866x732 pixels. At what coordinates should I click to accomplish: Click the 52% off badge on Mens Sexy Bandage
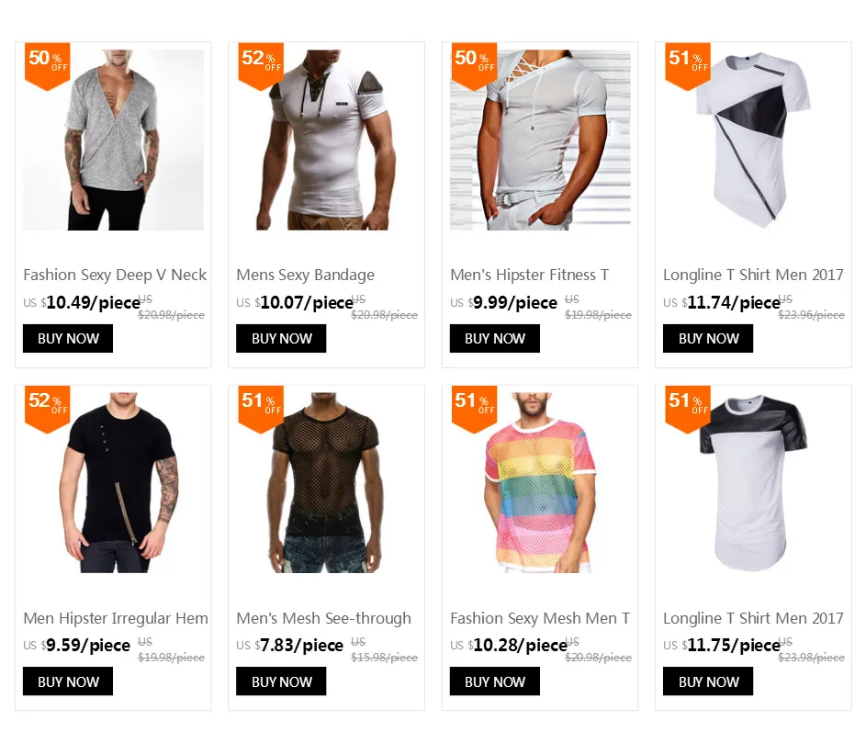pyautogui.click(x=261, y=66)
